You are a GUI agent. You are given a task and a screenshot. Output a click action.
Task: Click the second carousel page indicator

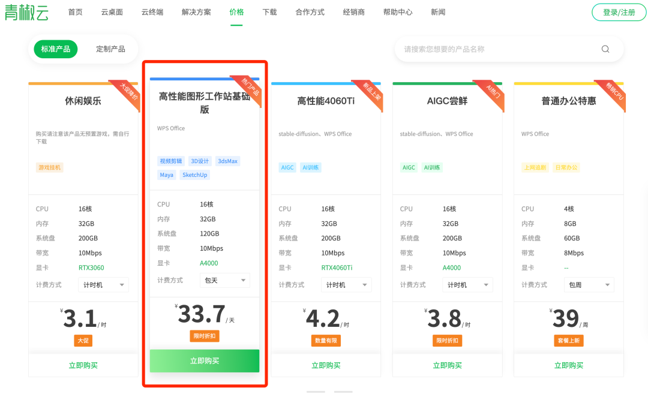click(343, 392)
